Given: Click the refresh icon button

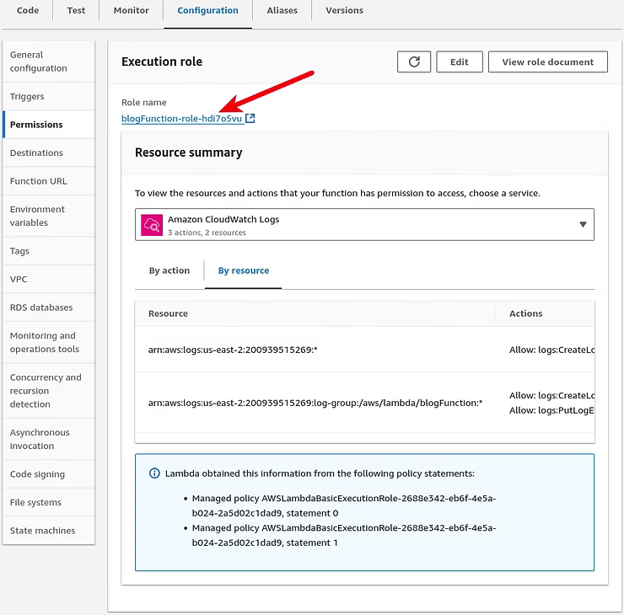Looking at the screenshot, I should click(x=413, y=61).
